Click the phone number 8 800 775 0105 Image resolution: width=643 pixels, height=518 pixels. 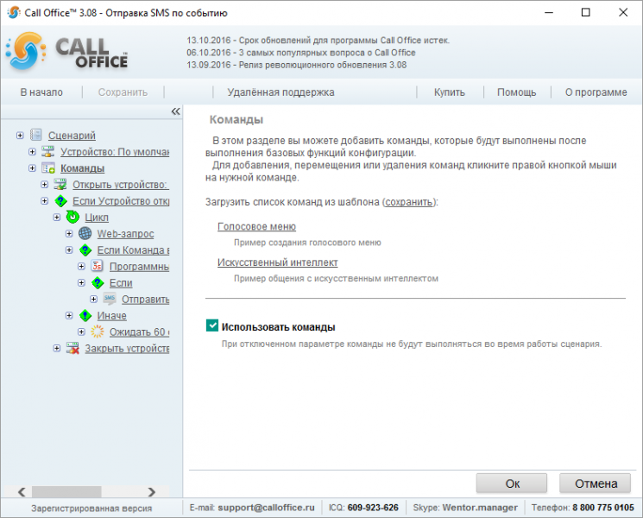(x=602, y=508)
